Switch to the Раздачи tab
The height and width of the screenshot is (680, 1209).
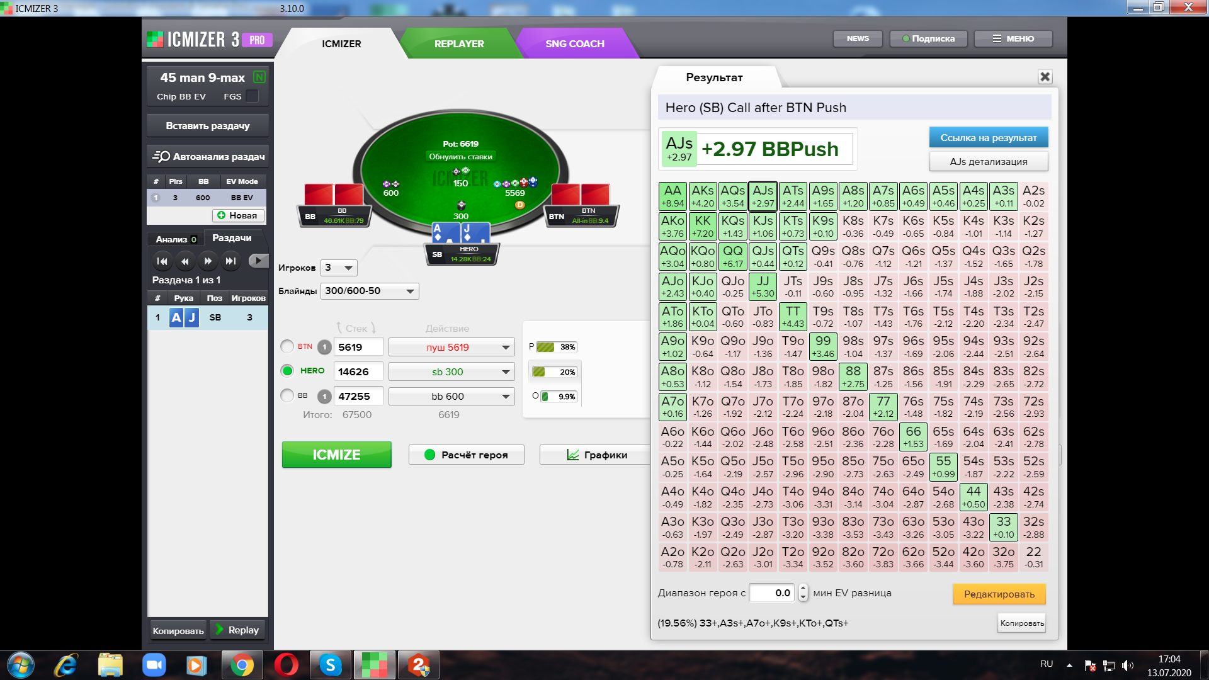[x=232, y=238]
